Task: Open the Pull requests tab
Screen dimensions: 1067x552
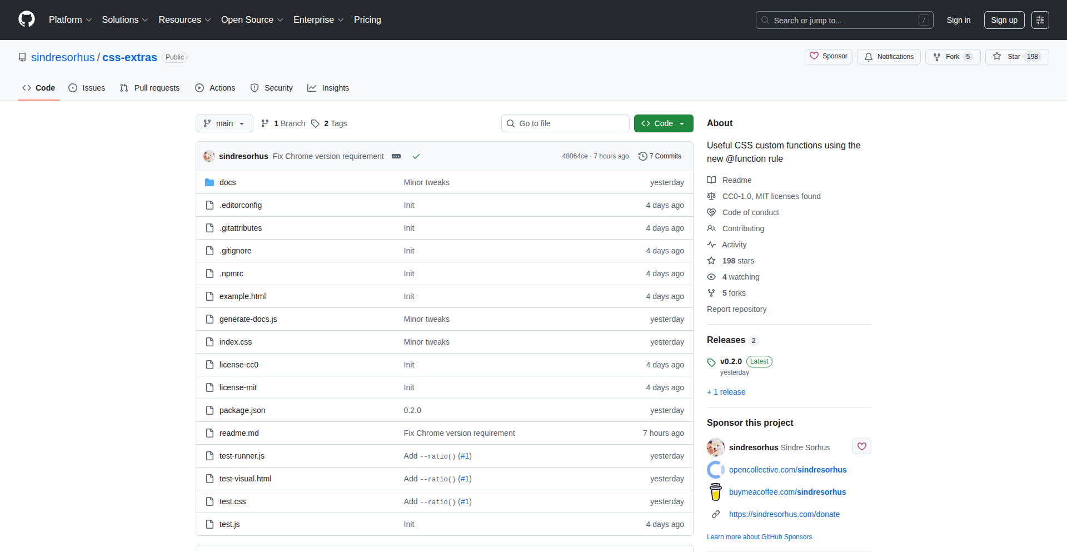Action: pyautogui.click(x=150, y=88)
